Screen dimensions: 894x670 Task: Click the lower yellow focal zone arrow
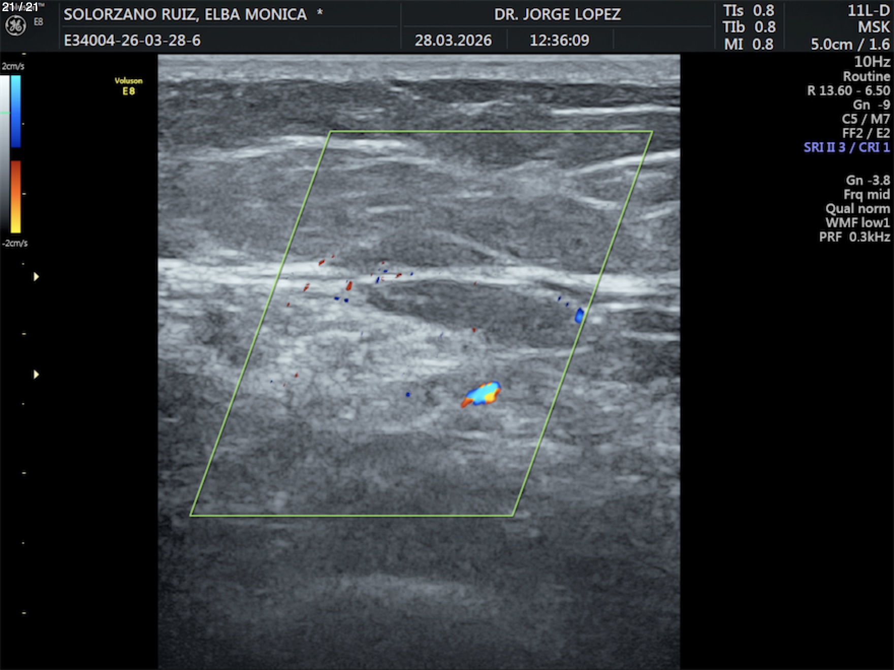pyautogui.click(x=36, y=375)
